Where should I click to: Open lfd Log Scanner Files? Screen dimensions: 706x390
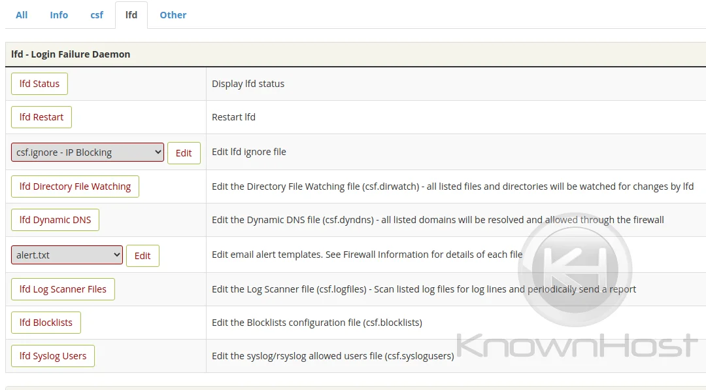(x=63, y=289)
